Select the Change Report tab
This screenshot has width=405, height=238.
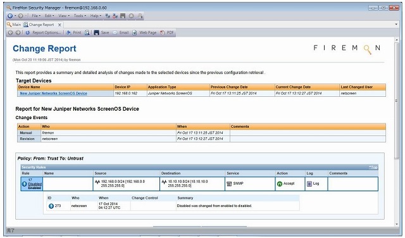pyautogui.click(x=39, y=25)
